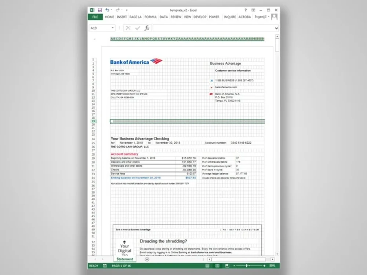Select row header 19
This screenshot has height=275, width=367.
(93, 121)
